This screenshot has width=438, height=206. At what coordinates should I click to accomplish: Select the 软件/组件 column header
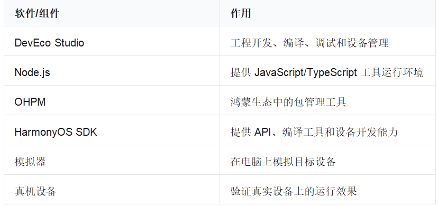coord(112,13)
